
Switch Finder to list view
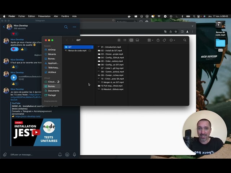125,40
